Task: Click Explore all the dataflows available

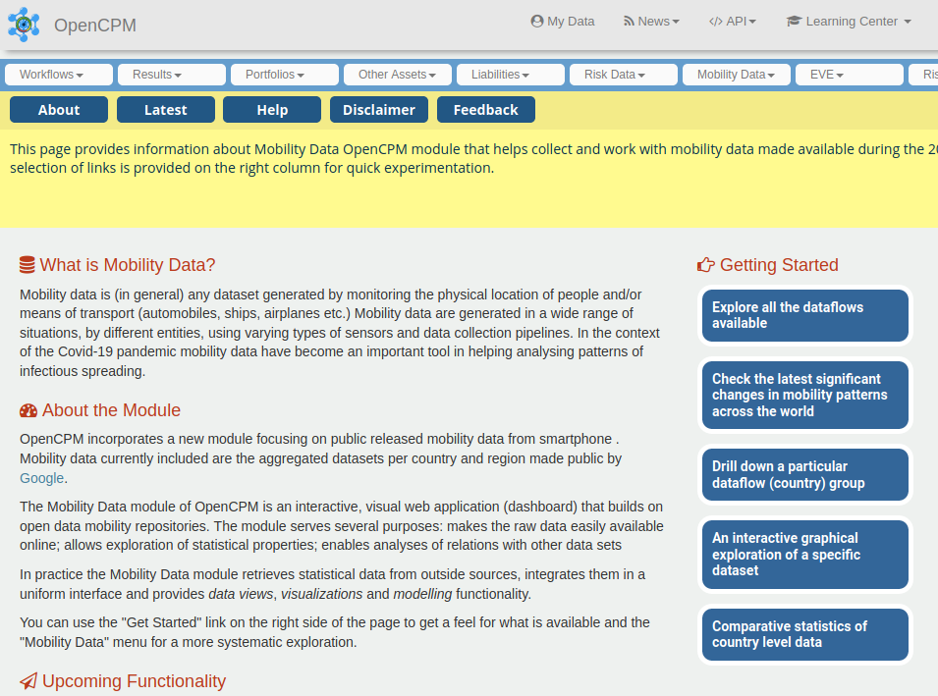Action: pyautogui.click(x=804, y=315)
